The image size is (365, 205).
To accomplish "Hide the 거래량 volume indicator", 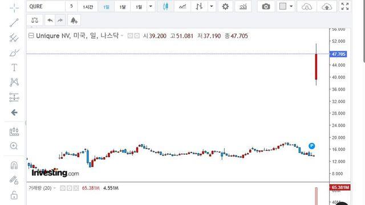I will (63, 188).
